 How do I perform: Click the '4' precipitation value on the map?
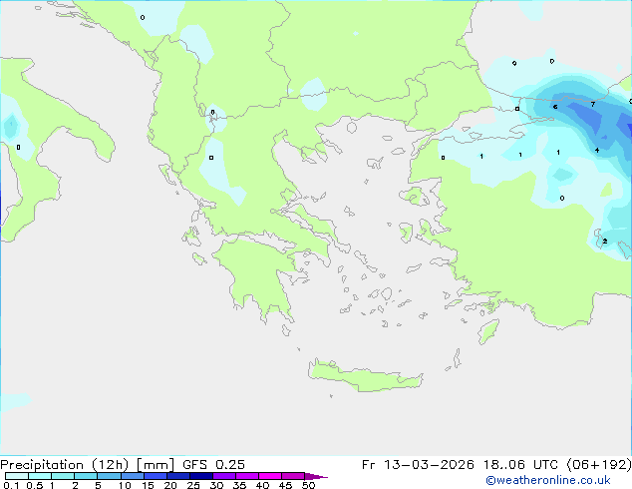point(597,150)
